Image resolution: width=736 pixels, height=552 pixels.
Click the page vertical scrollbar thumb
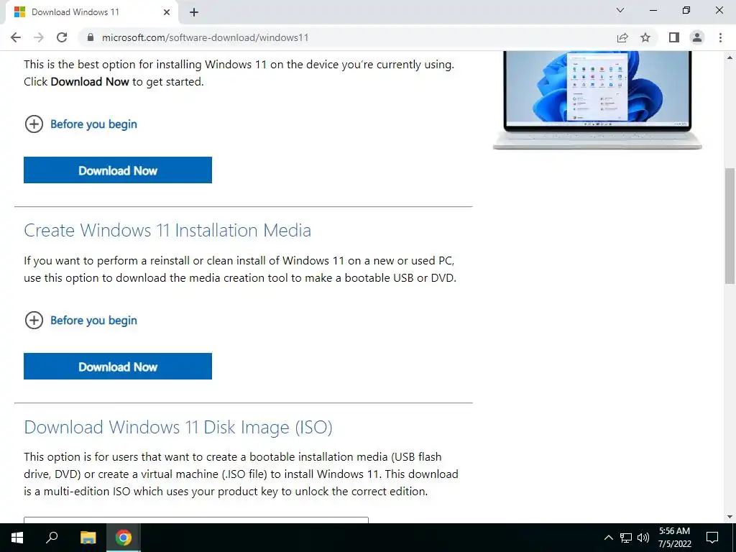click(730, 226)
